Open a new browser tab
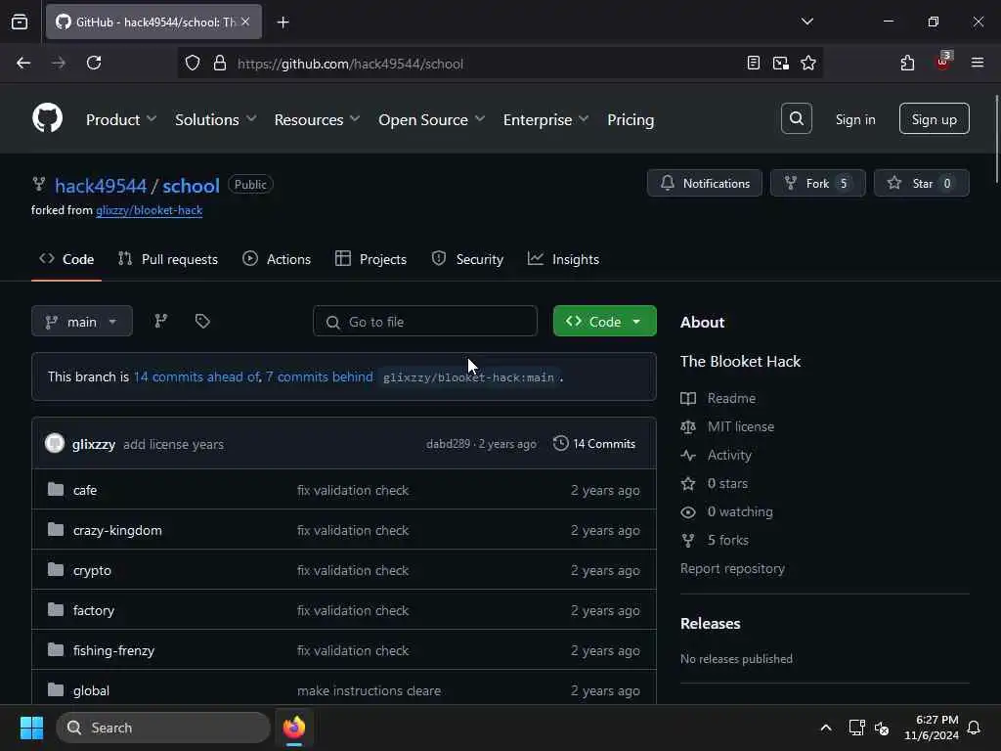The height and width of the screenshot is (751, 1001). [283, 22]
